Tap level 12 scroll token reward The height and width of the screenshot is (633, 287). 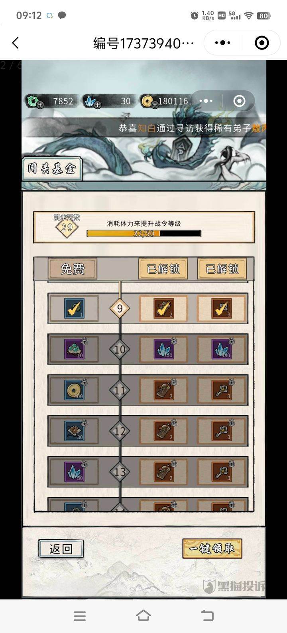pyautogui.click(x=164, y=431)
